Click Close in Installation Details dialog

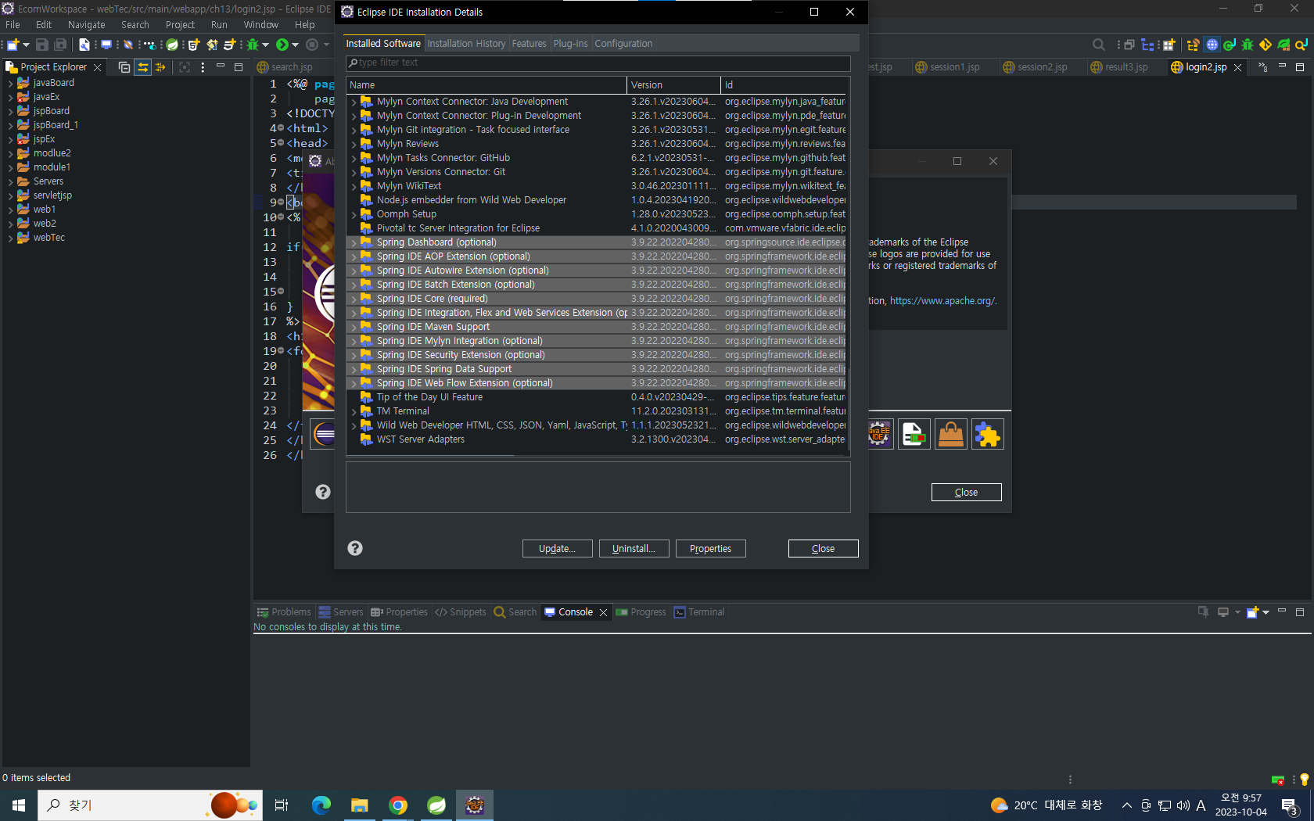(x=823, y=549)
